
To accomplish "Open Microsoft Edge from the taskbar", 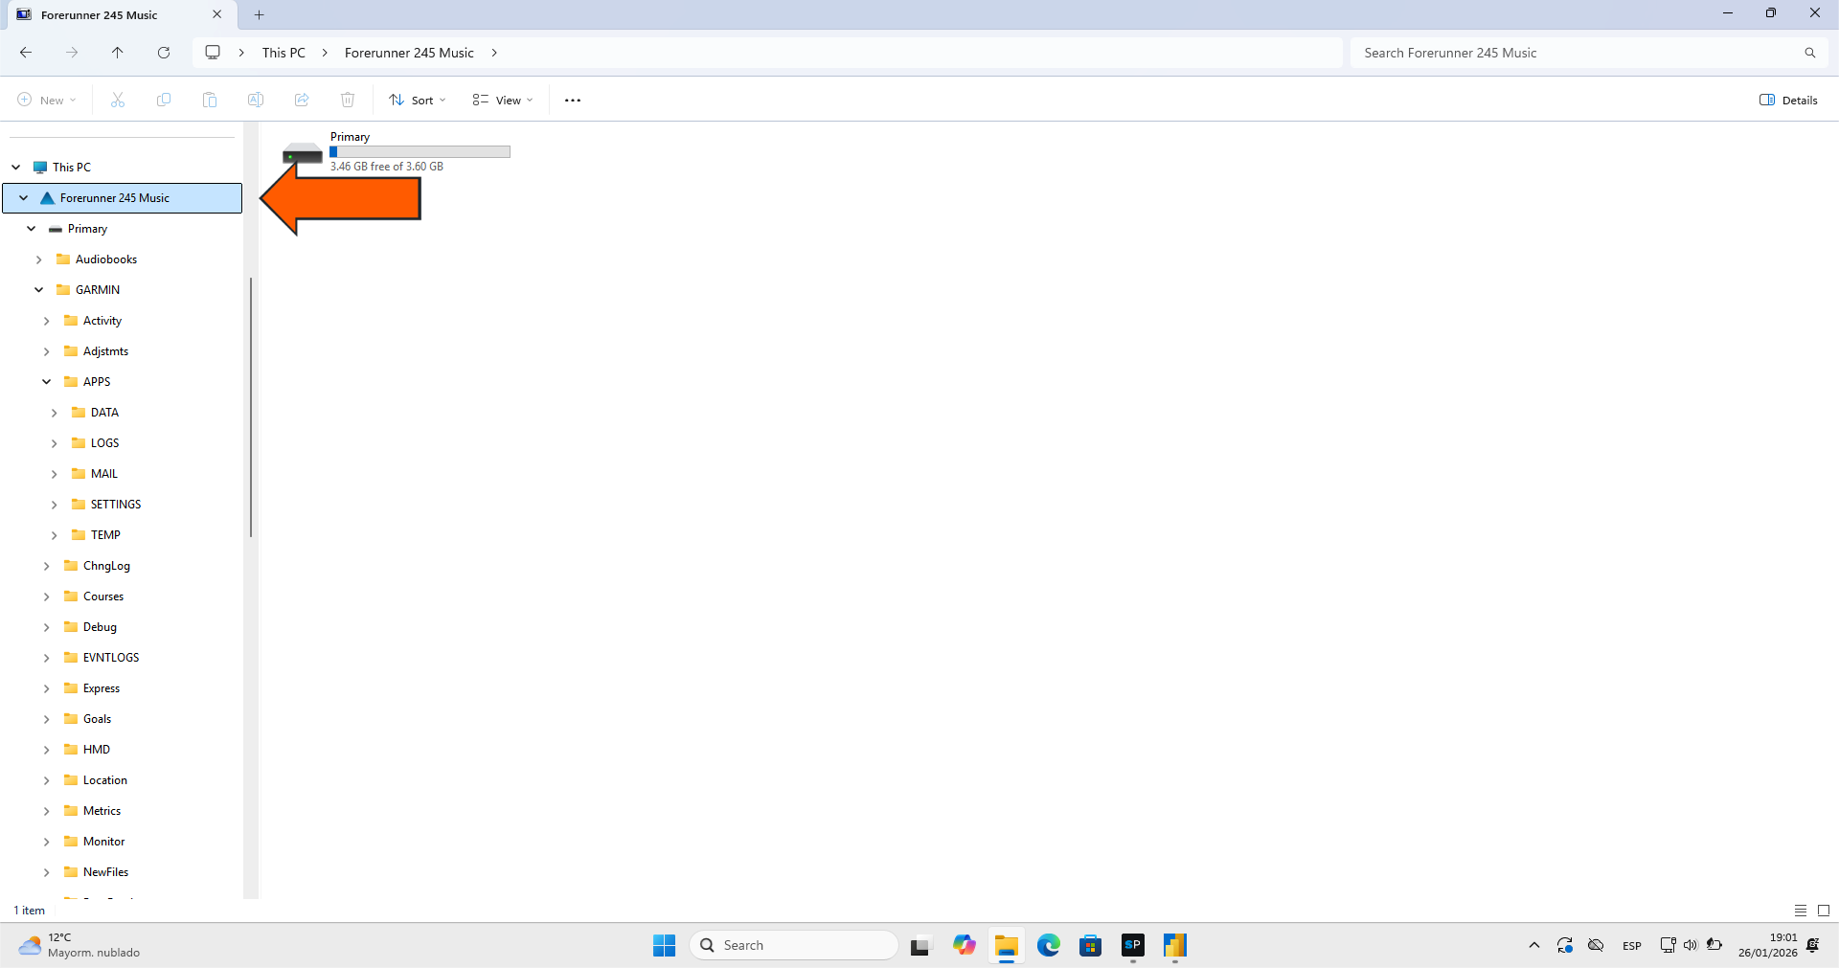I will tap(1049, 945).
